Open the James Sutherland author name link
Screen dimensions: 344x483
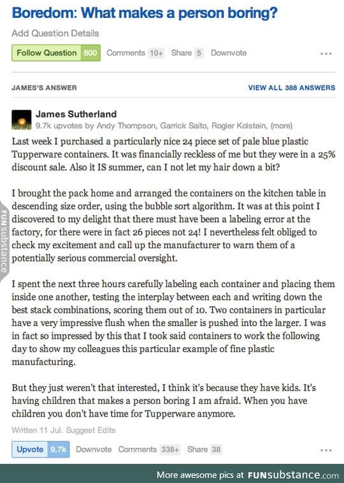click(76, 114)
